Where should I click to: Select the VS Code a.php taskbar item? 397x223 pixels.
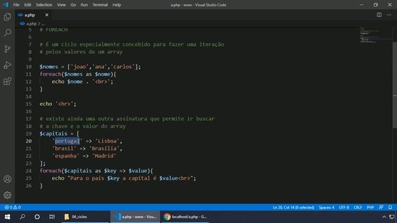point(135,217)
